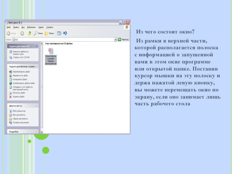Open Search (Поиск) magnifier tool
The width and height of the screenshot is (232, 174).
coord(36,33)
